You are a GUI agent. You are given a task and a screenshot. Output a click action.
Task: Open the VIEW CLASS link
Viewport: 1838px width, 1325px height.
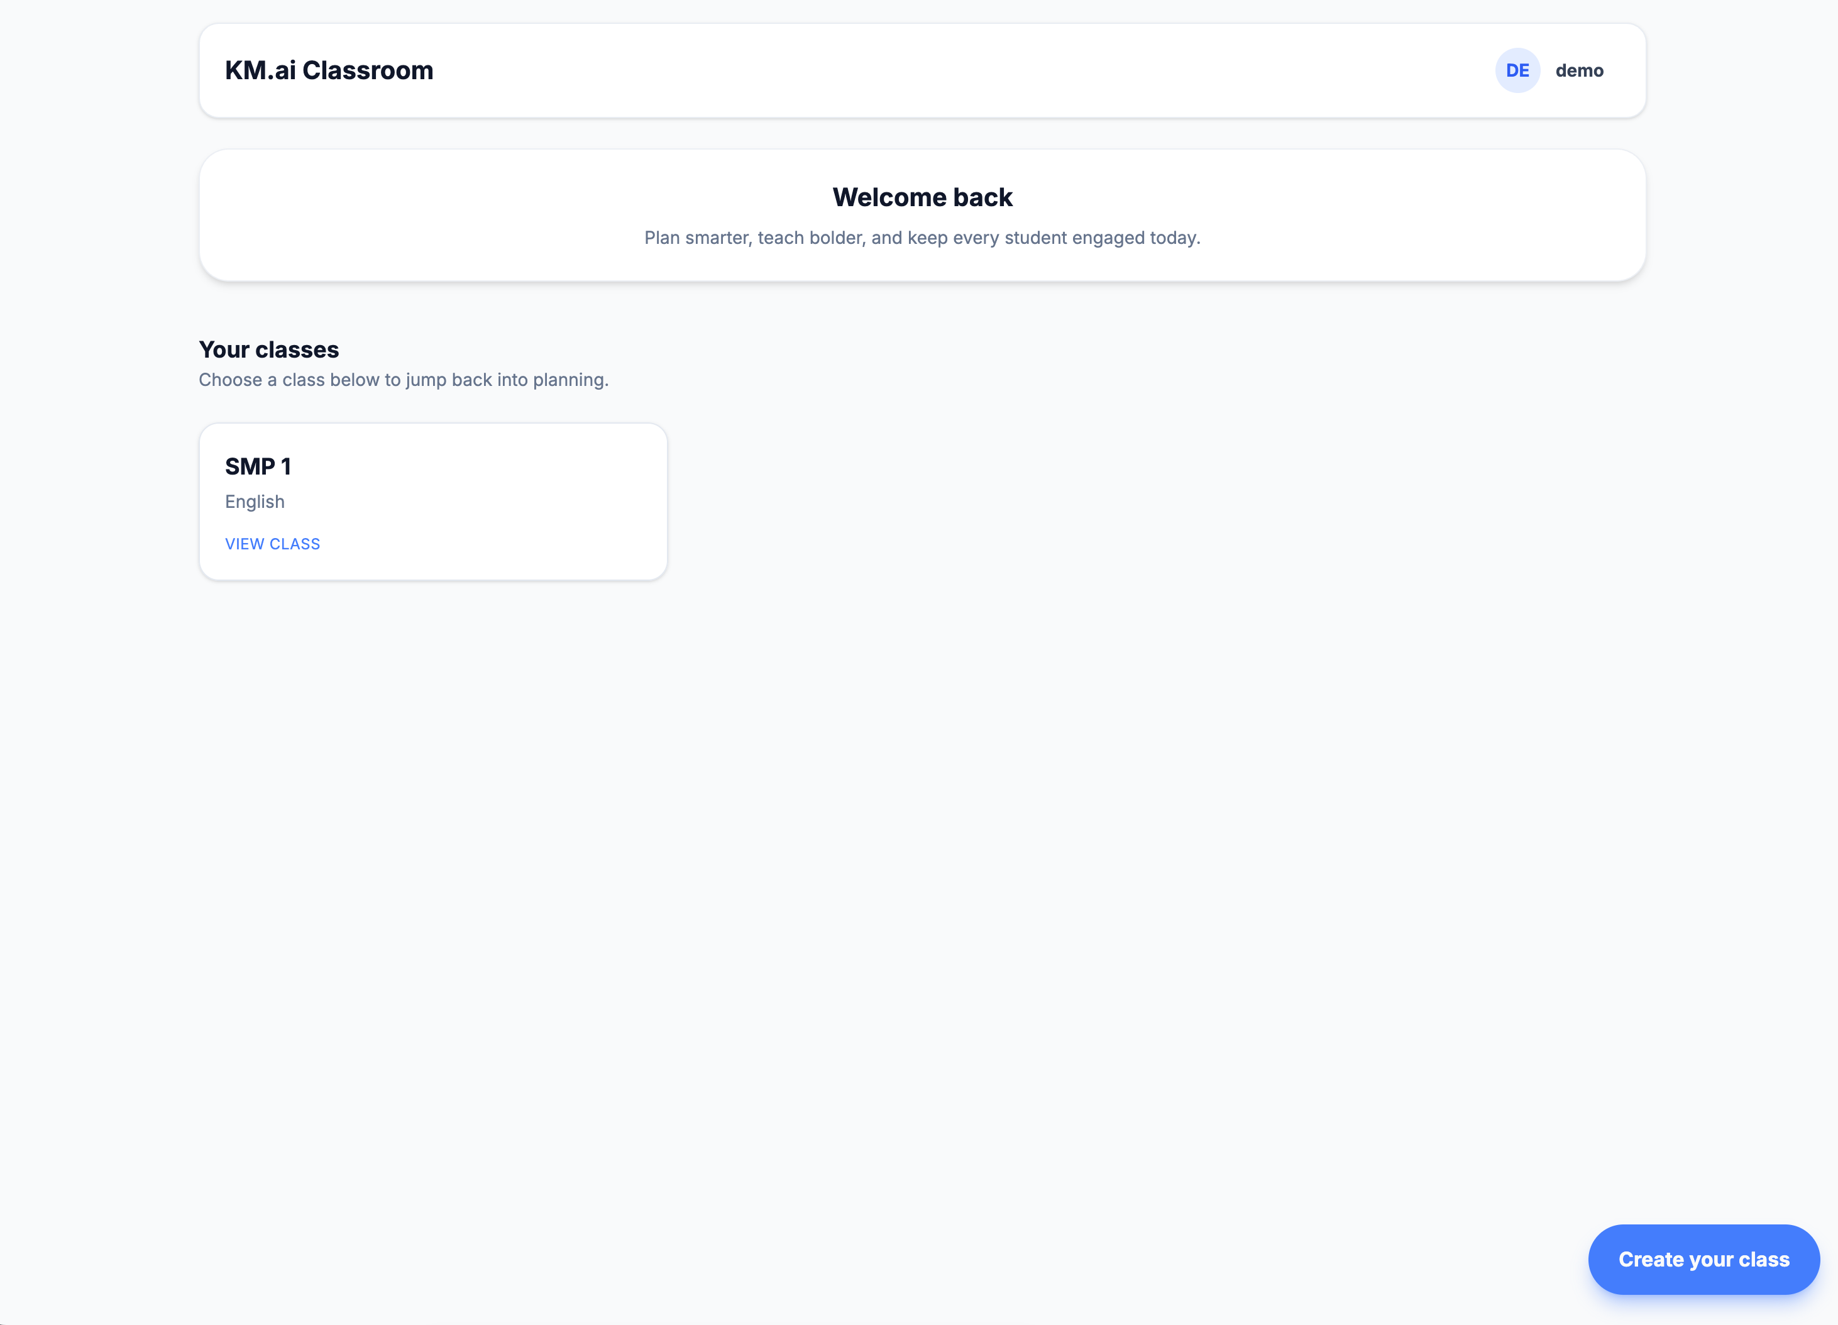[272, 544]
